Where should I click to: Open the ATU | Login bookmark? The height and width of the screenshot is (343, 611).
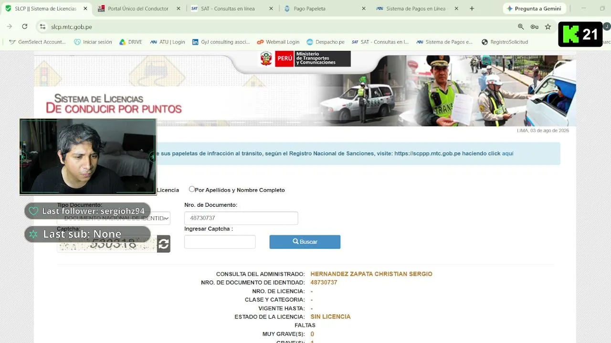pyautogui.click(x=168, y=42)
